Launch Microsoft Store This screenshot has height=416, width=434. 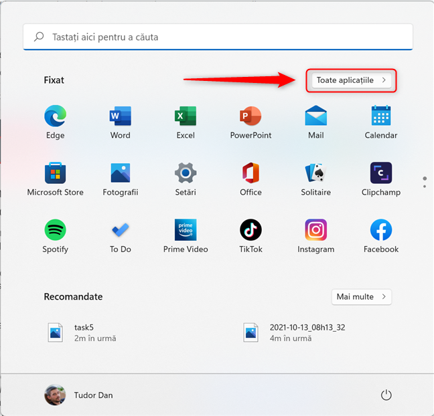(55, 179)
